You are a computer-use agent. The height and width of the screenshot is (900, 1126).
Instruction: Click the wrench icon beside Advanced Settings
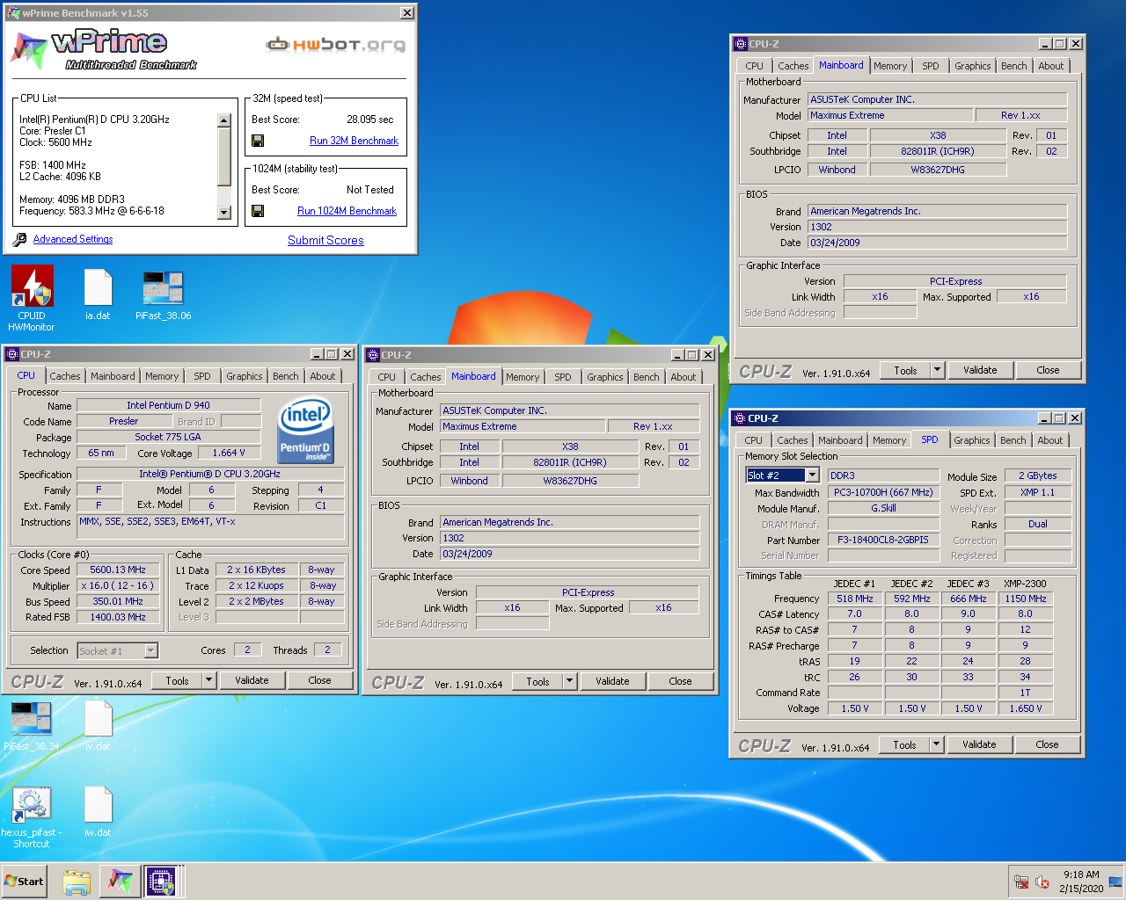click(19, 239)
